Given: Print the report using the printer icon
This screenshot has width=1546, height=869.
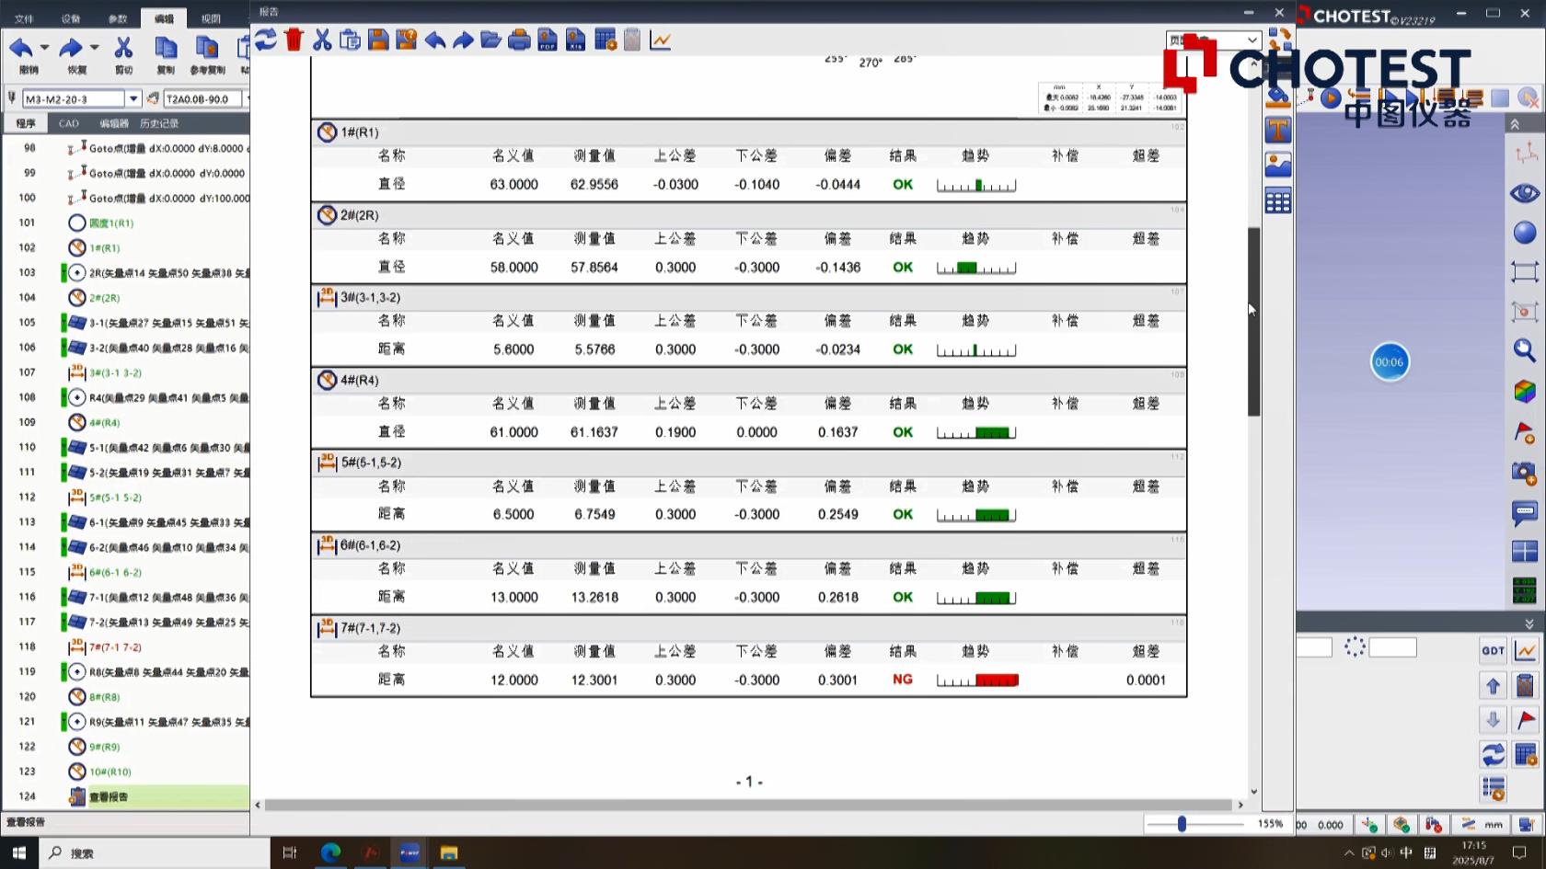Looking at the screenshot, I should pyautogui.click(x=519, y=40).
